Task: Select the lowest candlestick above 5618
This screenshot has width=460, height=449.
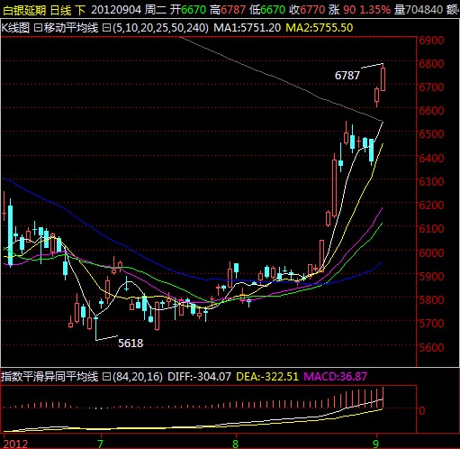Action: click(96, 327)
